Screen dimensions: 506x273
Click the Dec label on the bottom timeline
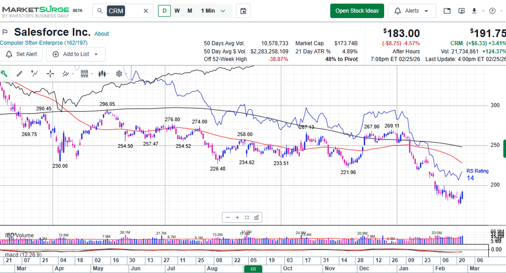pyautogui.click(x=363, y=268)
